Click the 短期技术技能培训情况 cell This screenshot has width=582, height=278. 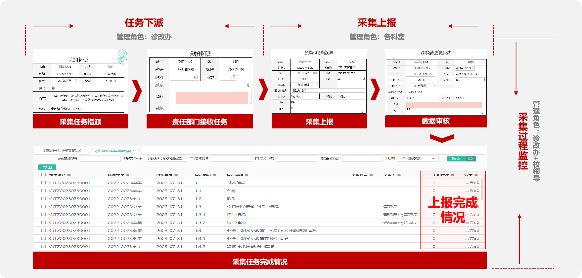point(250,247)
